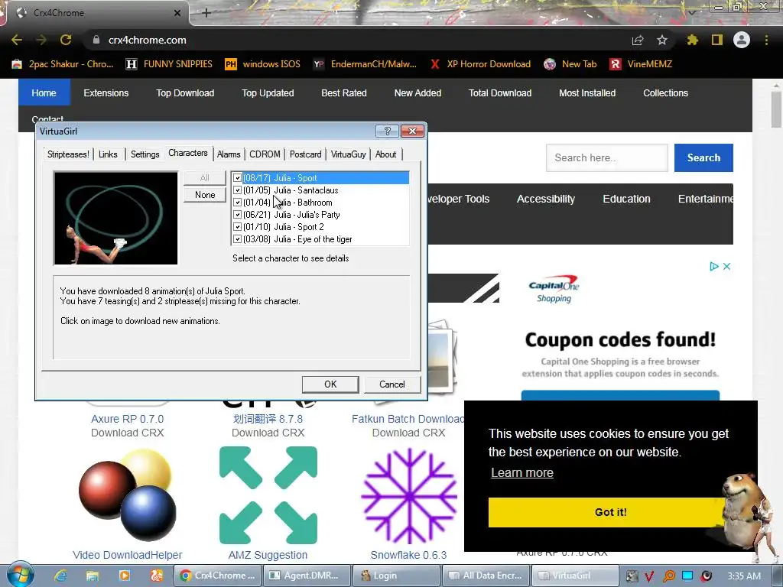
Task: Click the VirtuaGirl dialog help question button
Action: click(387, 131)
